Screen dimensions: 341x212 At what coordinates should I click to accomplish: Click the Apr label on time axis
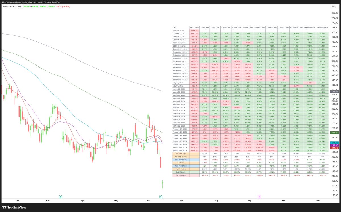pyautogui.click(x=83, y=201)
